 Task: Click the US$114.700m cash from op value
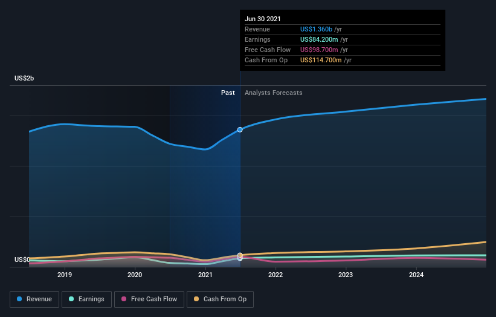pos(321,60)
